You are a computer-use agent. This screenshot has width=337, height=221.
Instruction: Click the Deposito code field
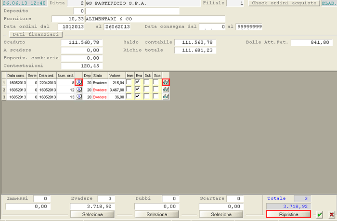point(78,11)
